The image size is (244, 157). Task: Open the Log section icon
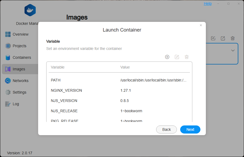(x=8, y=104)
